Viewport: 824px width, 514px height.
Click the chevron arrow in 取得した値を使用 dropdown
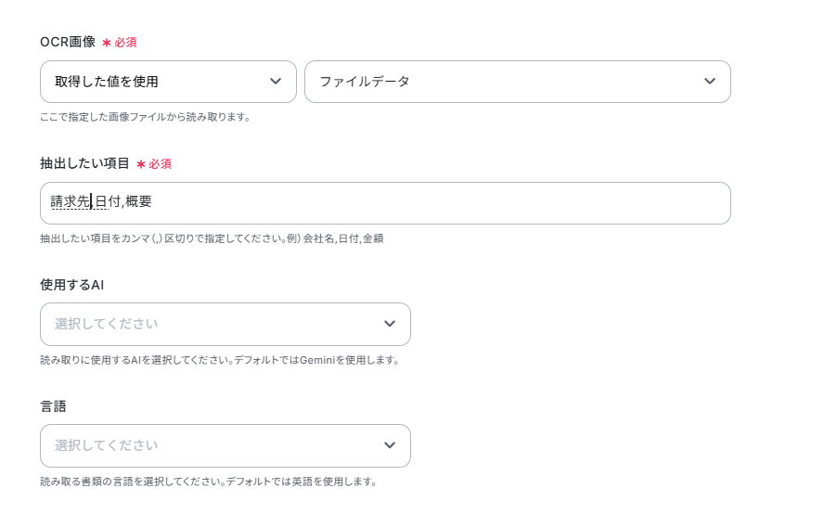[276, 82]
